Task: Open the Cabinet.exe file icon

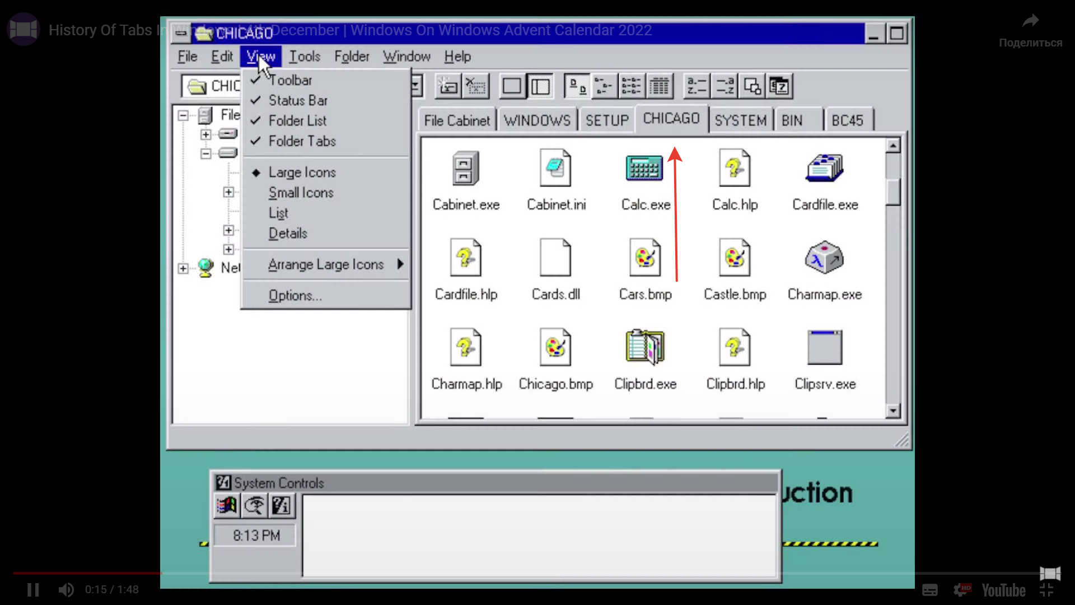Action: (465, 168)
